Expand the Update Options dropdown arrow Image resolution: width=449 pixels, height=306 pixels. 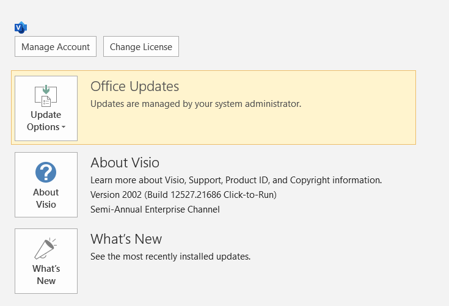tap(64, 128)
